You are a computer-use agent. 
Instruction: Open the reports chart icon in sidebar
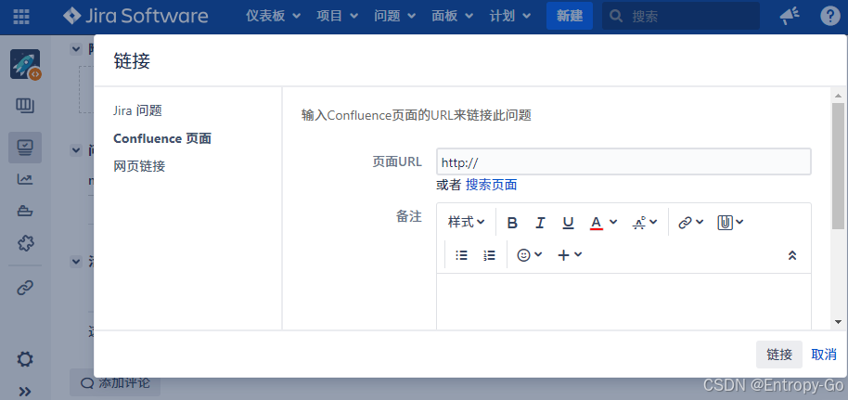coord(25,179)
